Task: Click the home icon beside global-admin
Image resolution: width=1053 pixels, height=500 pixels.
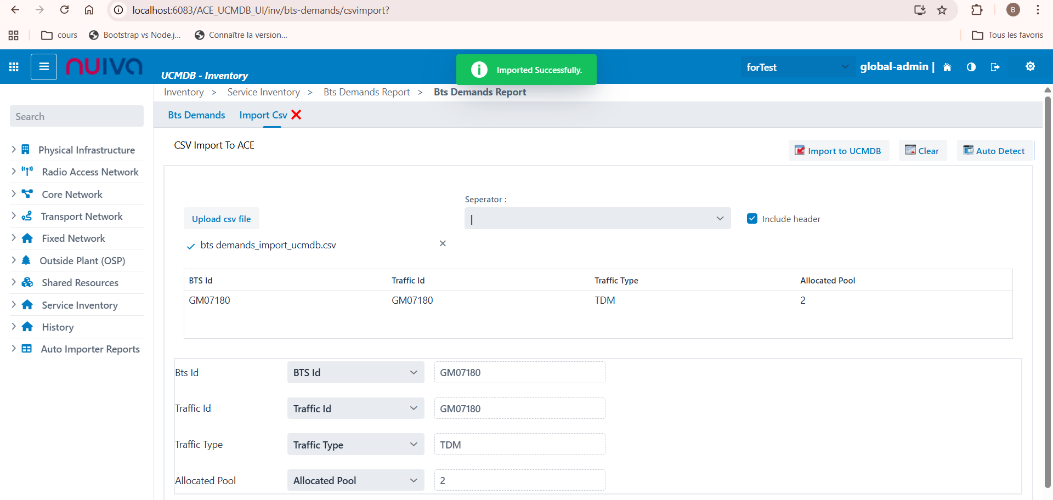Action: coord(947,67)
